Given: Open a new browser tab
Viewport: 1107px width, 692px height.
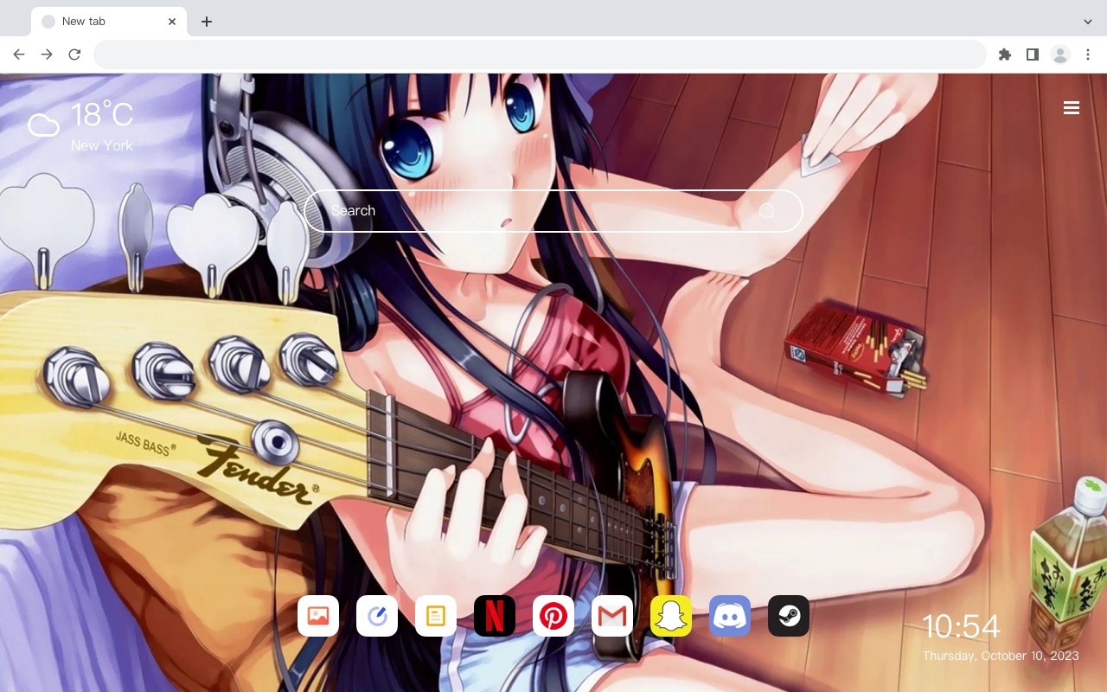Looking at the screenshot, I should click(x=206, y=22).
